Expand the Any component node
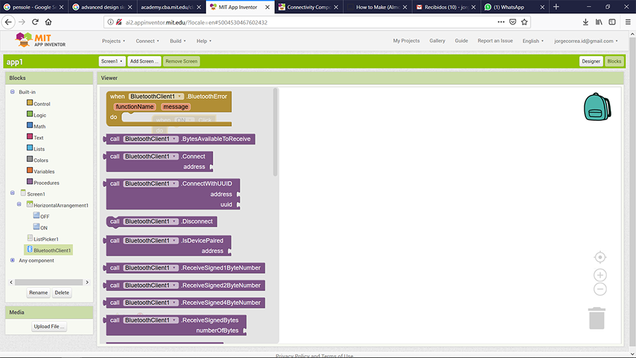 point(13,260)
